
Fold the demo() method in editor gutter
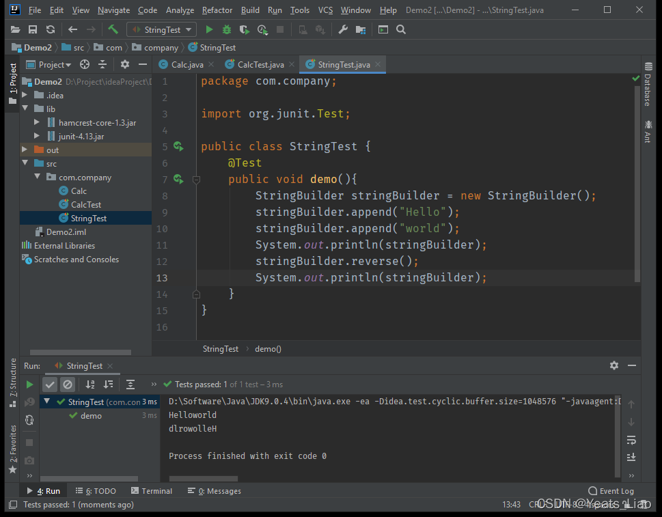pos(196,180)
